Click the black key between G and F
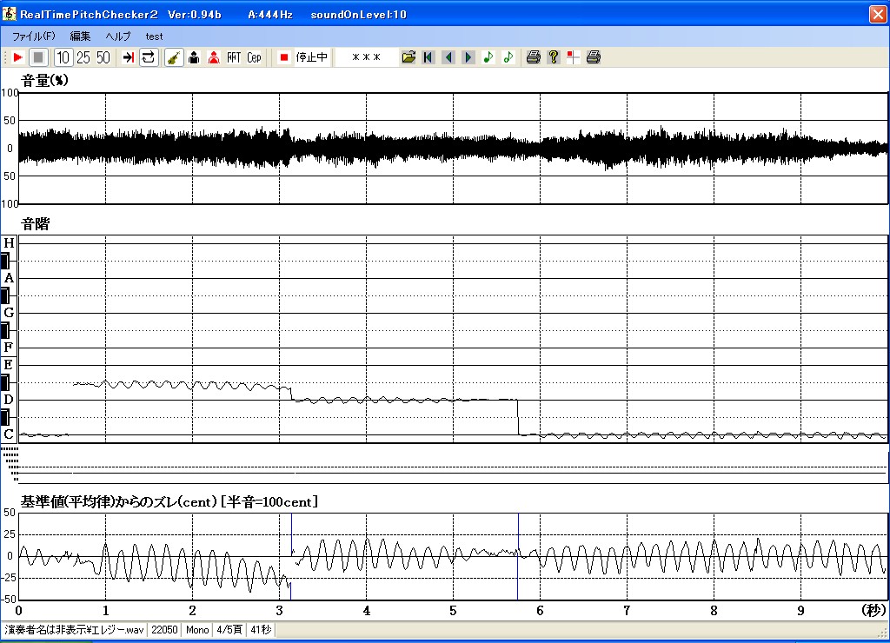Image resolution: width=890 pixels, height=643 pixels. pos(5,330)
